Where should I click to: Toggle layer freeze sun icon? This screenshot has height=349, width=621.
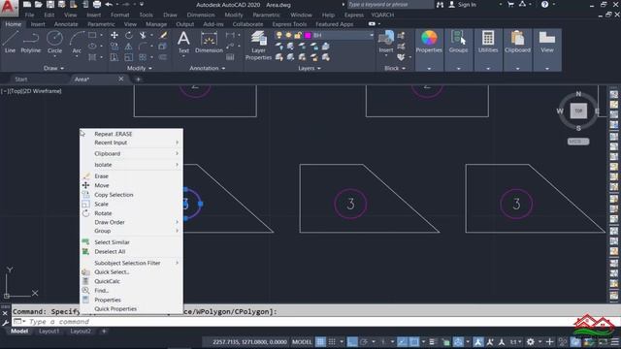pos(288,35)
